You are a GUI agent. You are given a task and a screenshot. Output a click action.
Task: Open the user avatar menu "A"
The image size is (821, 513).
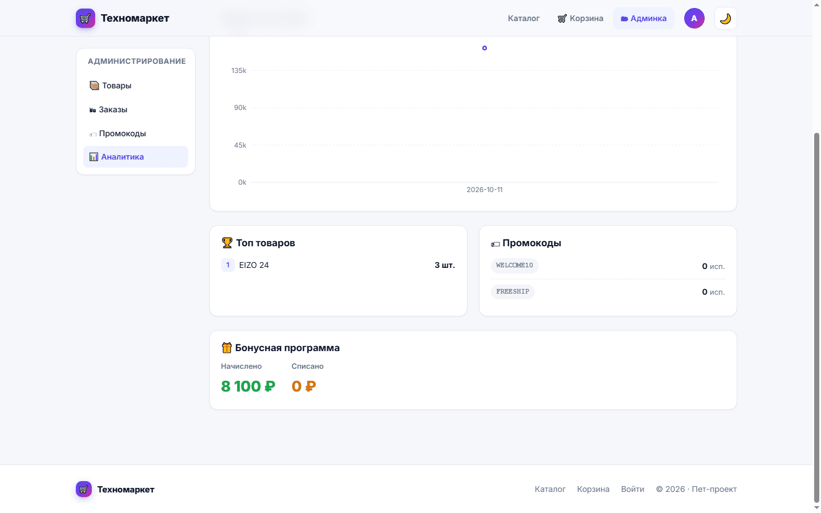(694, 18)
